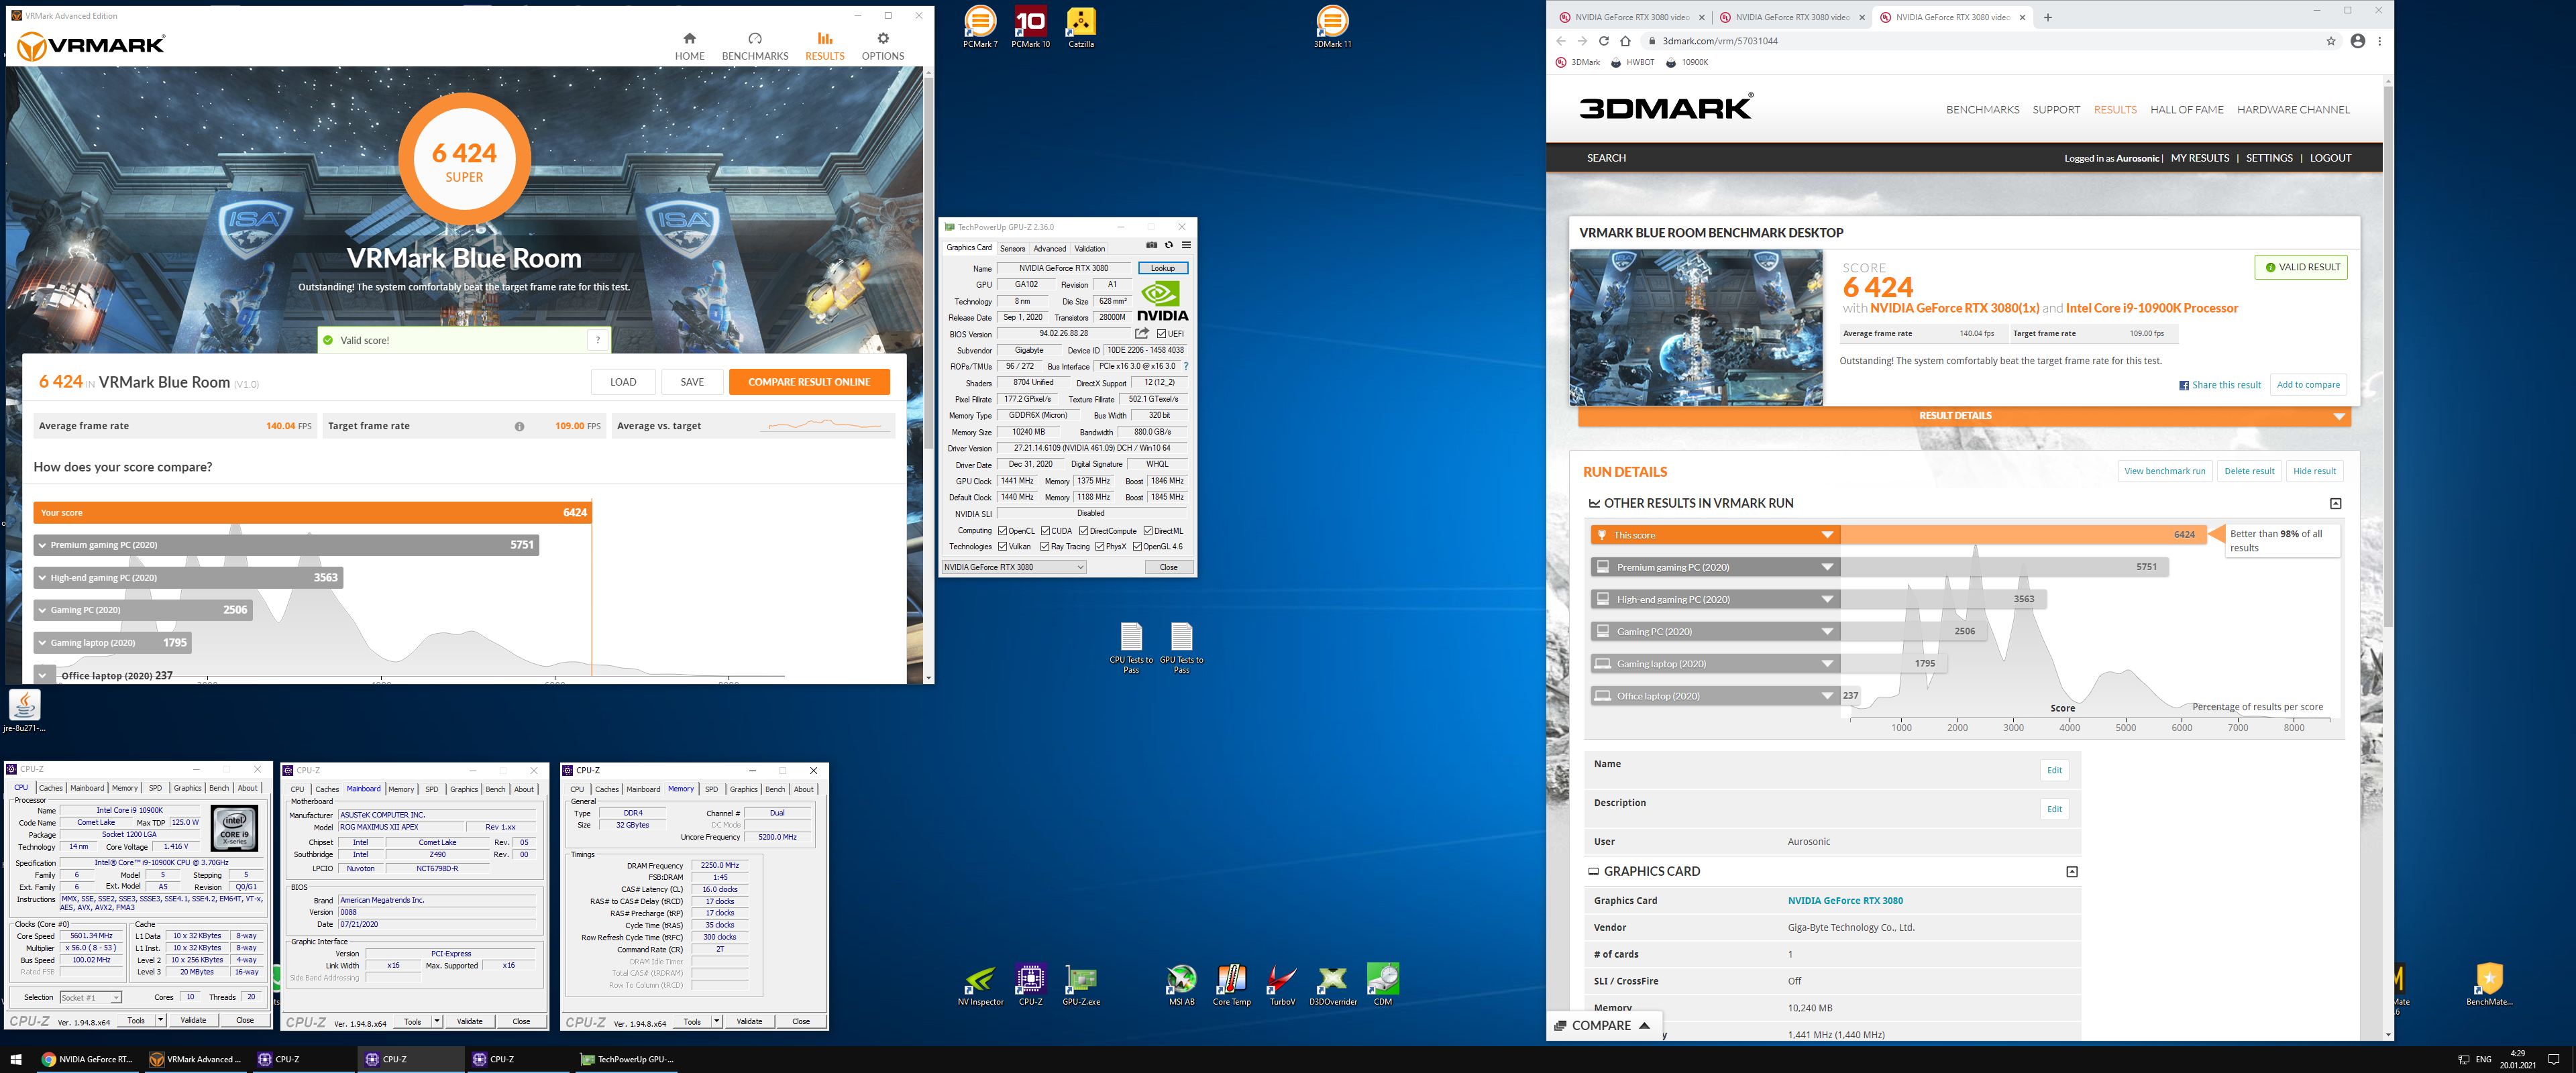Click the NVIDIA GeForce RTX 3080 graphics card link

pyautogui.click(x=1845, y=901)
